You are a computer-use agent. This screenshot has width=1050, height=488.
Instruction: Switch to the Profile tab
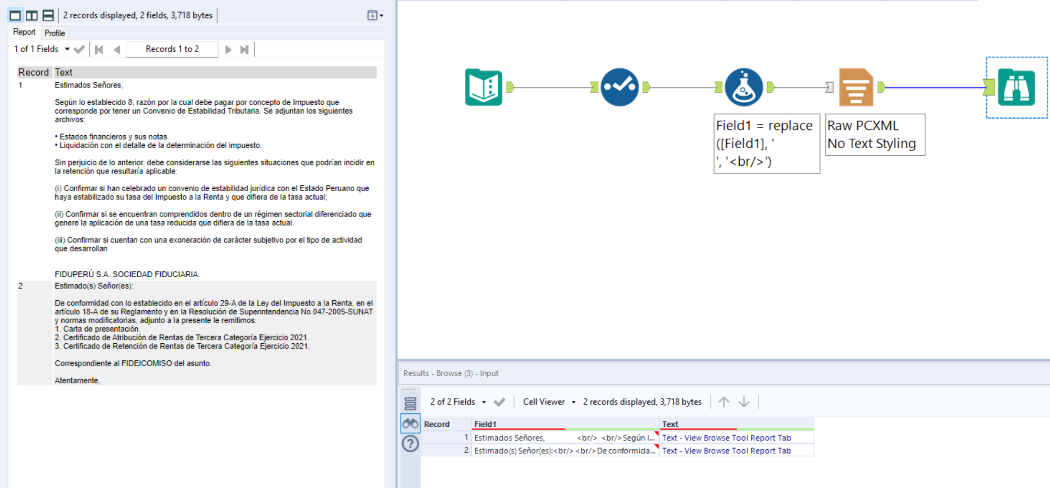click(55, 33)
